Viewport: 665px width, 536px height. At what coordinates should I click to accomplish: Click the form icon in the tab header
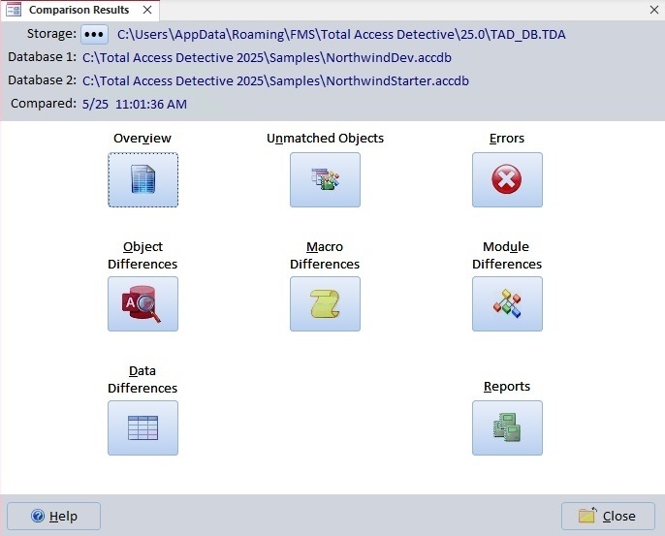tap(14, 10)
